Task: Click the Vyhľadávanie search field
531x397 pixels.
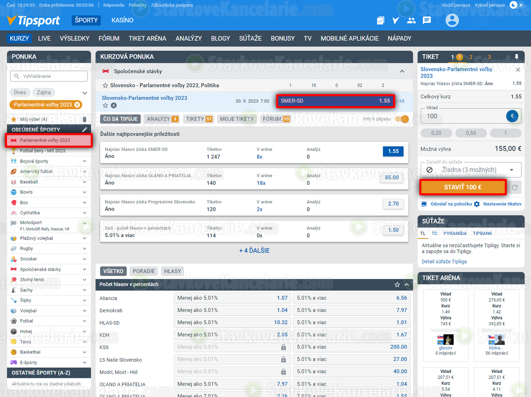Action: 49,76
